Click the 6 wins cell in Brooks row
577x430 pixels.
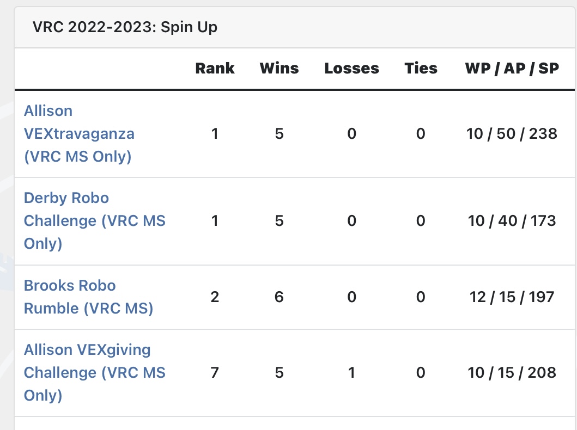pyautogui.click(x=280, y=297)
